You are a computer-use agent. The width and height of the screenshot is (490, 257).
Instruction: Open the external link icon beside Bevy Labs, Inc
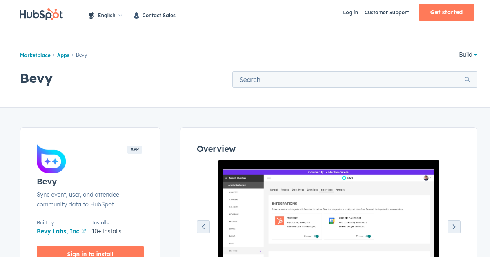pos(84,231)
